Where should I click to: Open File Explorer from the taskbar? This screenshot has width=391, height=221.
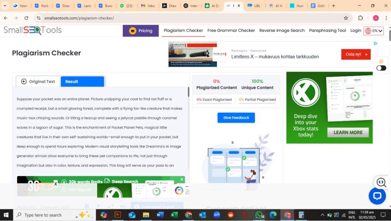point(146,215)
